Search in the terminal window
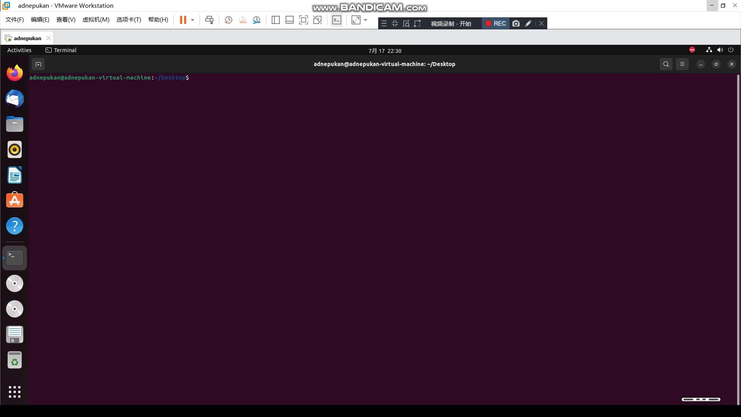This screenshot has height=417, width=741. 666,64
